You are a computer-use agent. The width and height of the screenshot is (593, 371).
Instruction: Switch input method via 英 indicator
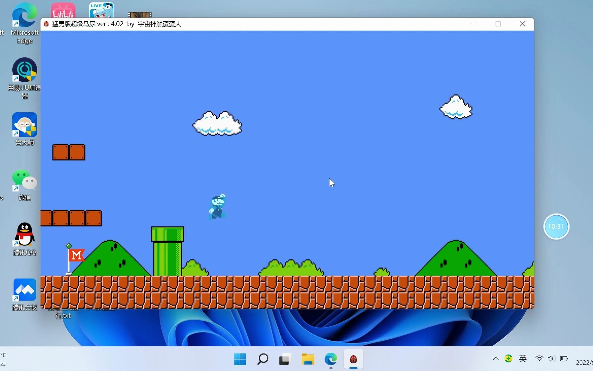click(x=523, y=359)
